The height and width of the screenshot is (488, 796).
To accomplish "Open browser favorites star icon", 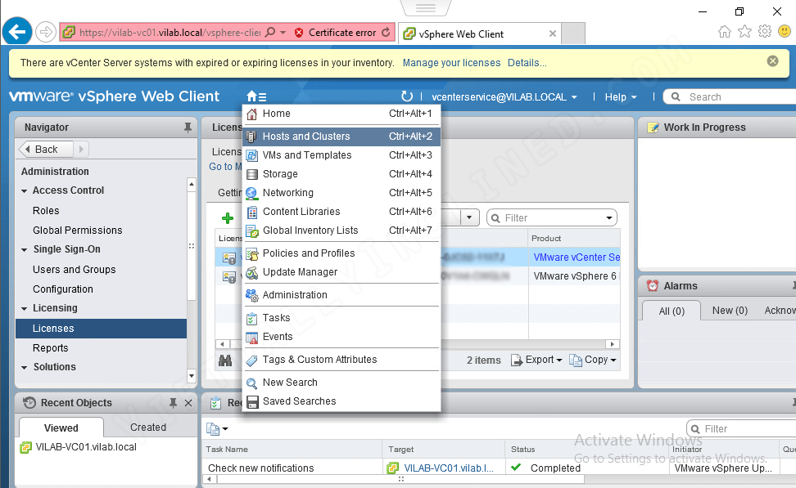I will [x=744, y=32].
